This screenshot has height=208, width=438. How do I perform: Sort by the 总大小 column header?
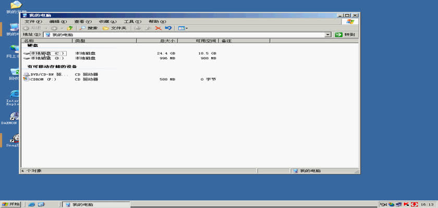pyautogui.click(x=157, y=41)
